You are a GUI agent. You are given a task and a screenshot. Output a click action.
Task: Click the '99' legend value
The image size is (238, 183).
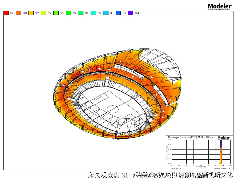[37, 13]
